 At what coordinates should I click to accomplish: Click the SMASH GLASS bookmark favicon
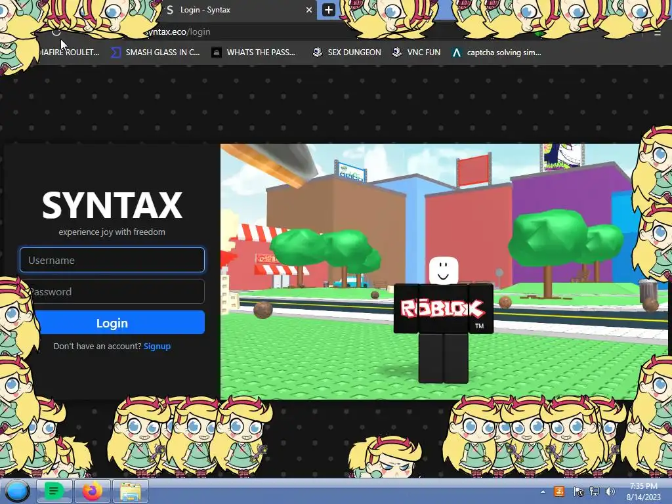tap(115, 52)
